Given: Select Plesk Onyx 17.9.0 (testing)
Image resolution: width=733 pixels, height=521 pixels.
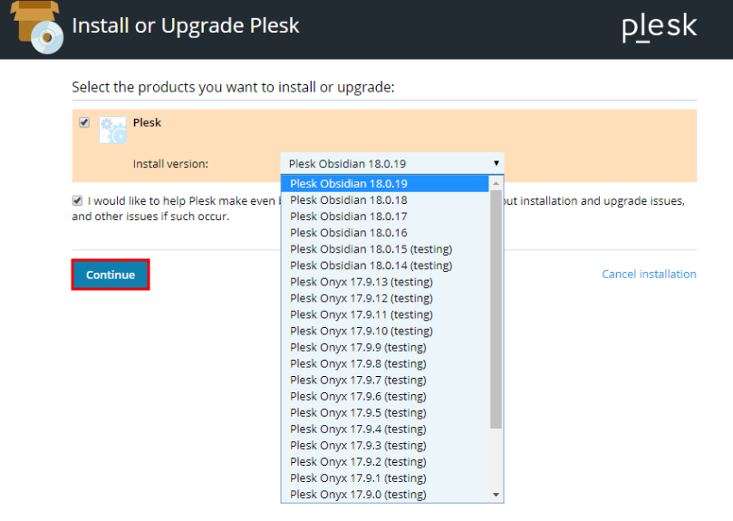Looking at the screenshot, I should tap(385, 495).
